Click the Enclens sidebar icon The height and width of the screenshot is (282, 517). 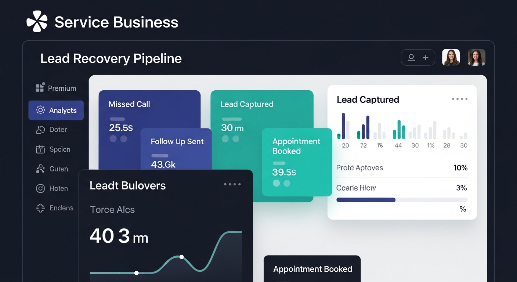point(40,208)
